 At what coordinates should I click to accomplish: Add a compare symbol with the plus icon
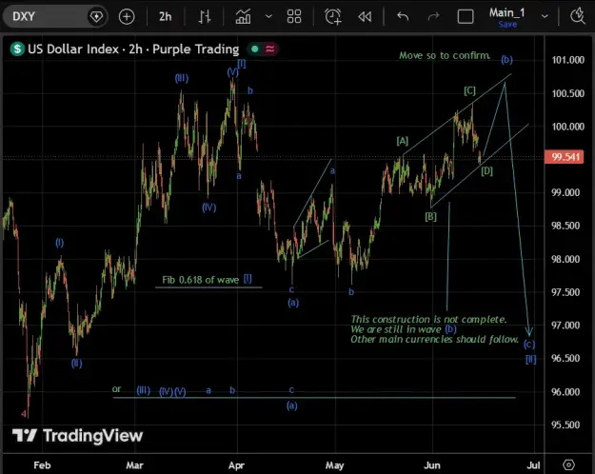(127, 17)
